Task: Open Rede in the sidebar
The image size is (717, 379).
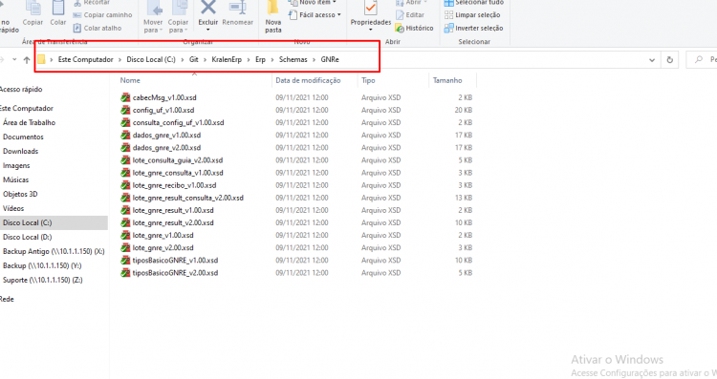Action: pos(7,299)
